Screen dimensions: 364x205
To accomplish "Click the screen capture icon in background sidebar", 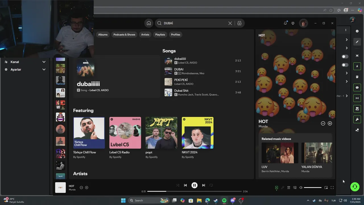I will tap(357, 56).
